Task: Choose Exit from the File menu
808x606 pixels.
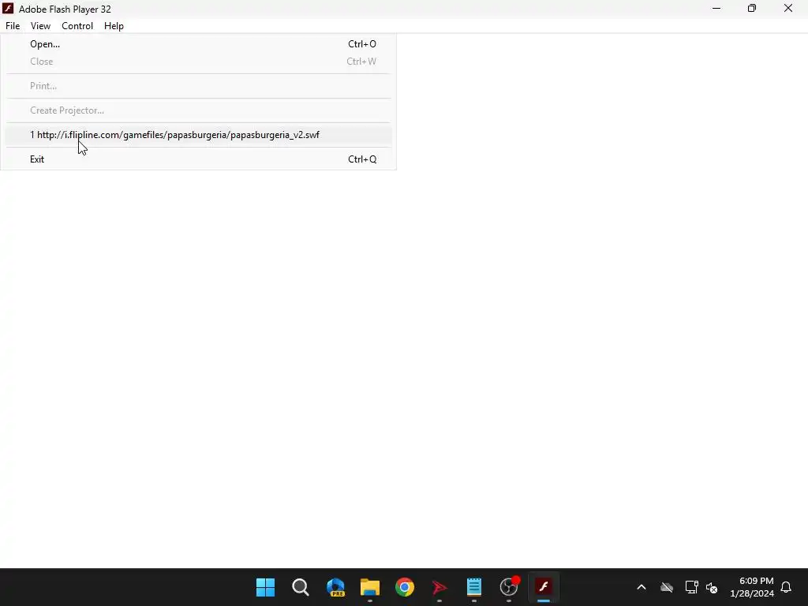Action: click(x=198, y=159)
